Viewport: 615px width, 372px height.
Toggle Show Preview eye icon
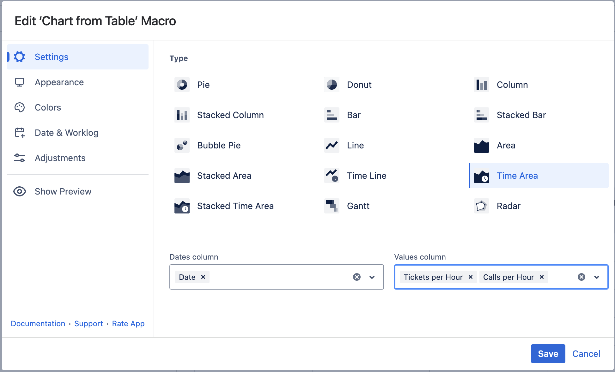[x=20, y=191]
